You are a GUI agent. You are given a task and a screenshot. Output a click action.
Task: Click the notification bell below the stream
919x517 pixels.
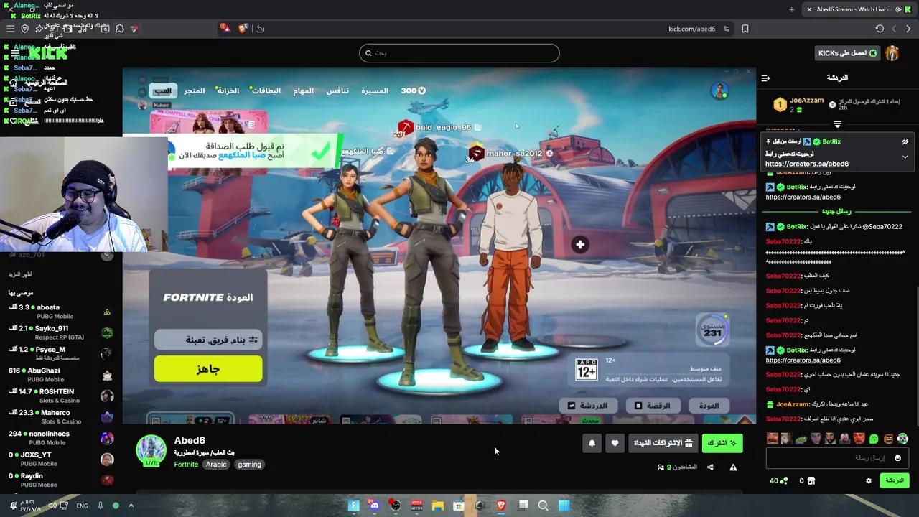pyautogui.click(x=592, y=443)
